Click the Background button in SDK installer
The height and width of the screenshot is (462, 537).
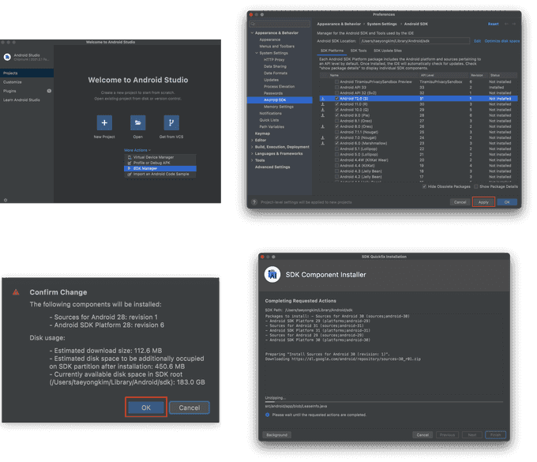[x=277, y=435]
